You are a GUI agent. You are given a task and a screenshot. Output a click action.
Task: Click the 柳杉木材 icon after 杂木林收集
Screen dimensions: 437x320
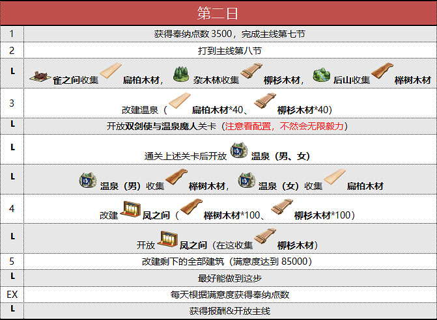pyautogui.click(x=251, y=71)
